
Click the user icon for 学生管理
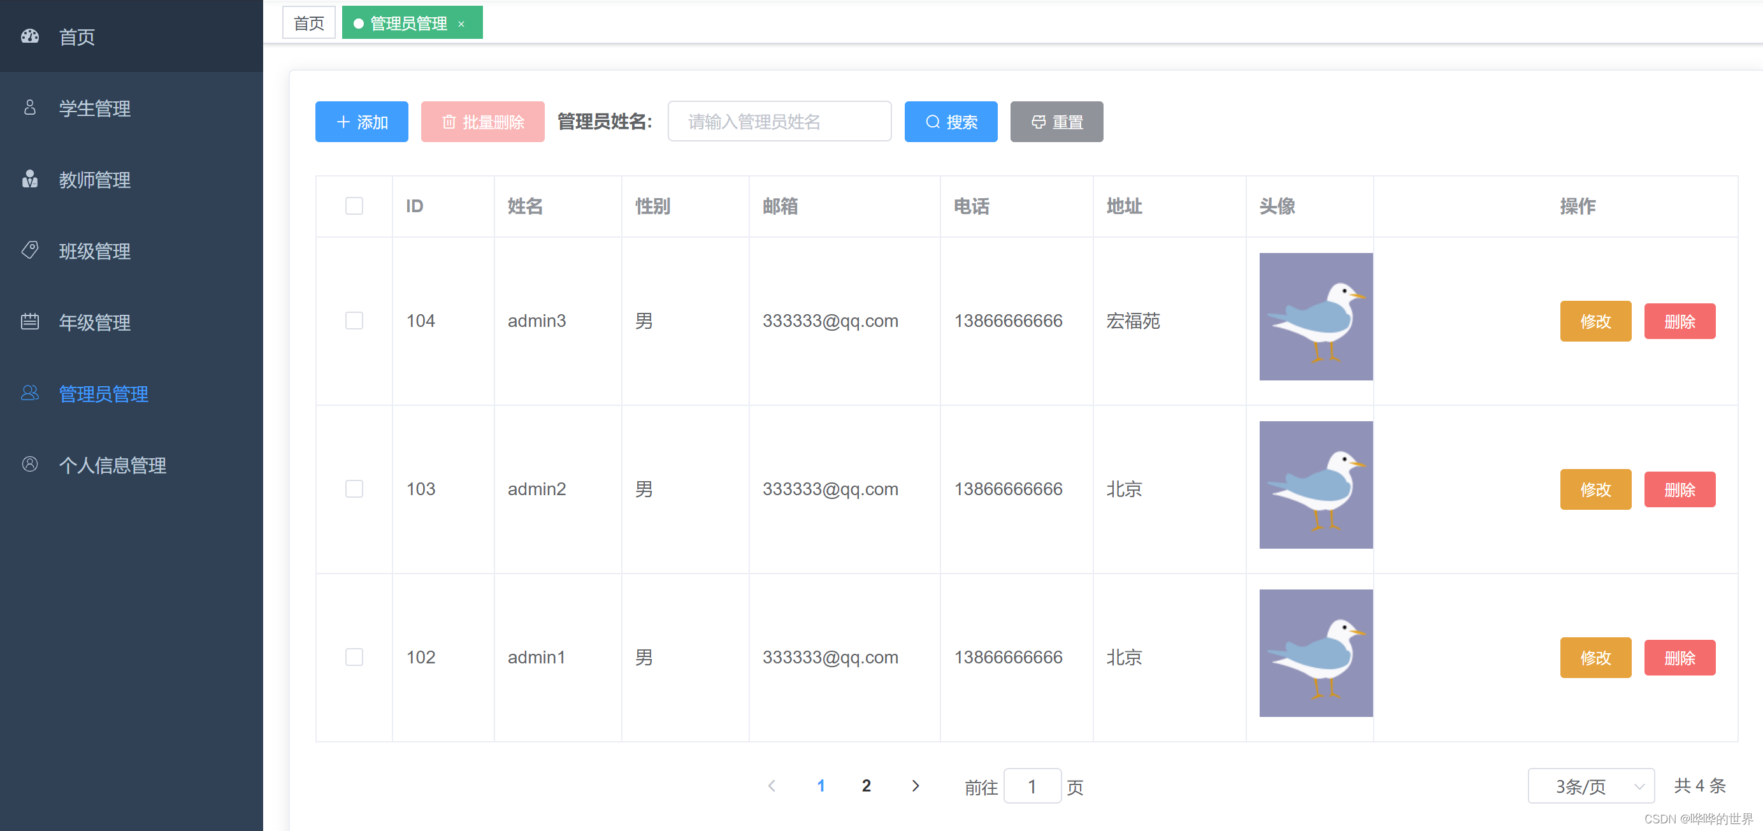click(30, 108)
